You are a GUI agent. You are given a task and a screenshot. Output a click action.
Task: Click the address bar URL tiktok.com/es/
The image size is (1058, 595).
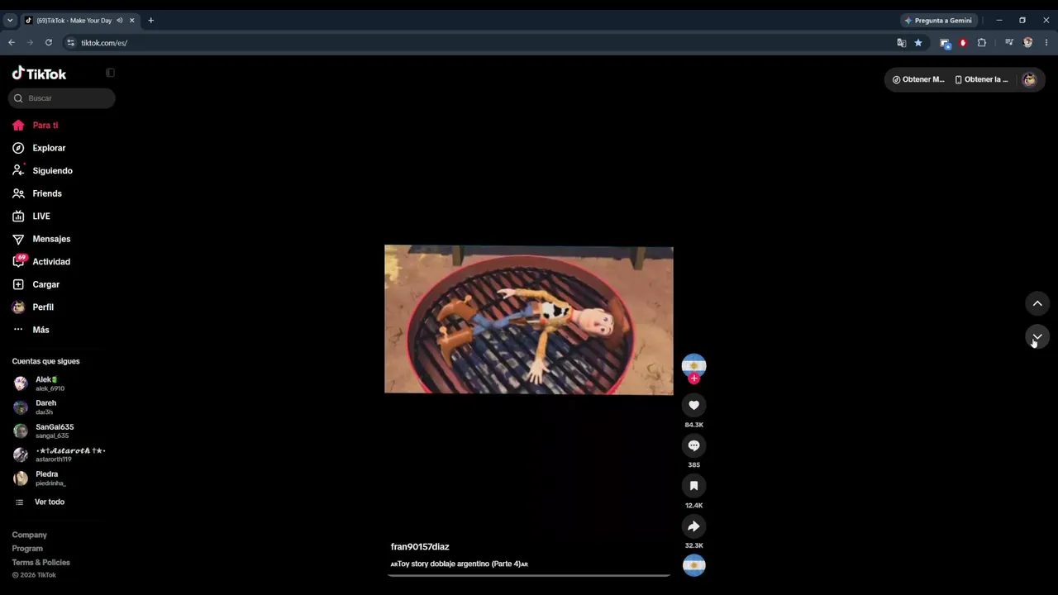click(x=104, y=43)
